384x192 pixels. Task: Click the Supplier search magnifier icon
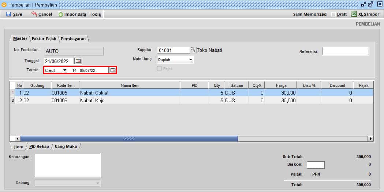coord(193,50)
